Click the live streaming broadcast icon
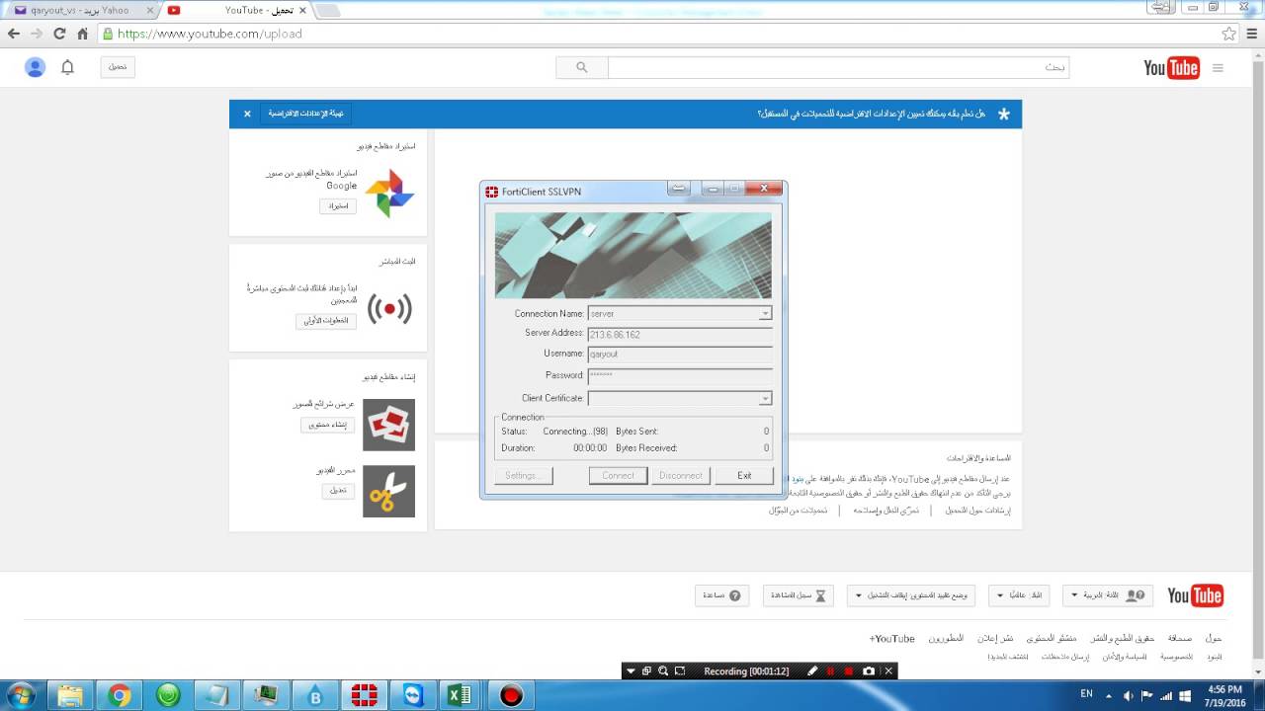The height and width of the screenshot is (711, 1265). pos(389,309)
